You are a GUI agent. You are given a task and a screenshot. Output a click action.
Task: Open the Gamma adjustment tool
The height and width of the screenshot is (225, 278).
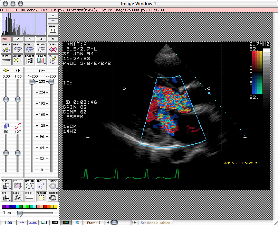(x=18, y=60)
